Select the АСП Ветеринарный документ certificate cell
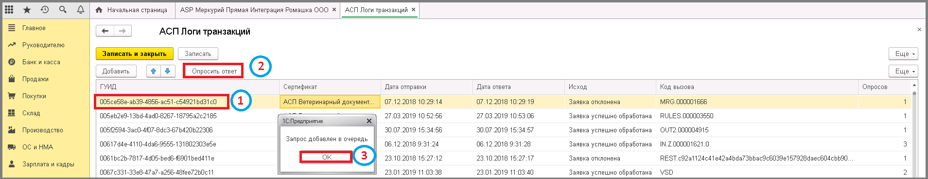928x179 pixels. [330, 102]
